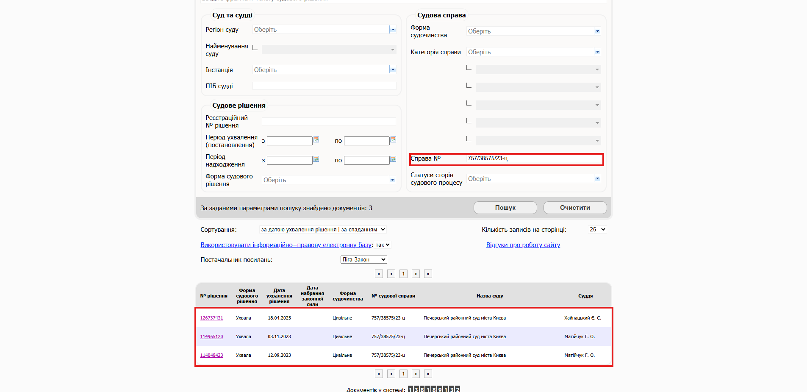Open Використовувати інформаційно-правову електронну базу link
Image resolution: width=807 pixels, height=392 pixels.
pyautogui.click(x=286, y=245)
